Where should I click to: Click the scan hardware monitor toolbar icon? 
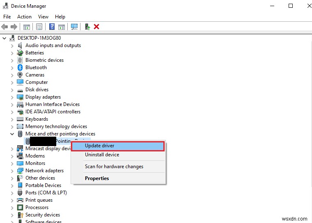[x=74, y=27]
